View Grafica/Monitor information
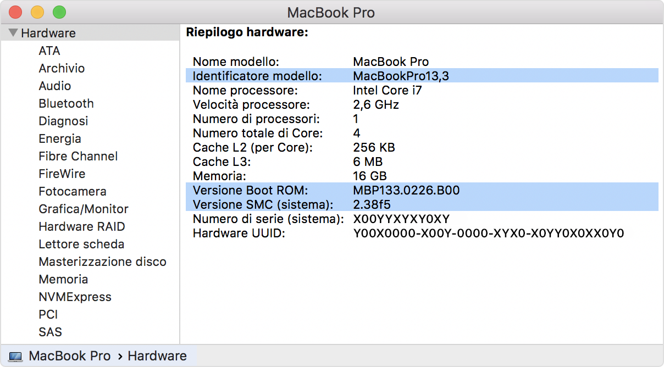Screen dimensions: 664x367 (x=82, y=209)
